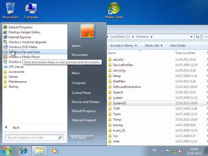
Task: Select the Temp folder row
Action: 158,120
